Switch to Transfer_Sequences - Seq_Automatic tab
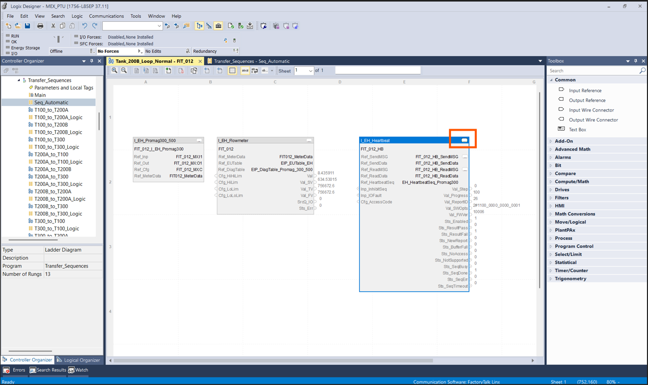The image size is (648, 385). pos(247,61)
